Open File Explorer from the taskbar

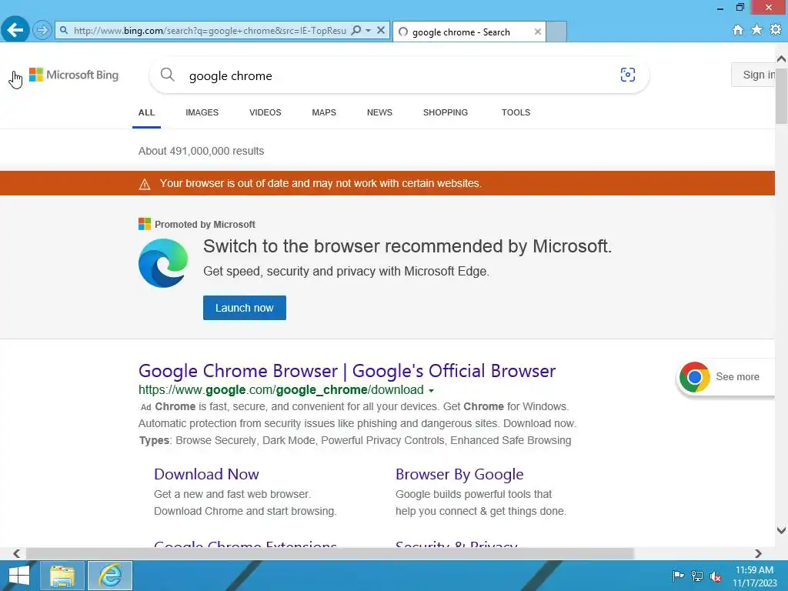tap(62, 576)
